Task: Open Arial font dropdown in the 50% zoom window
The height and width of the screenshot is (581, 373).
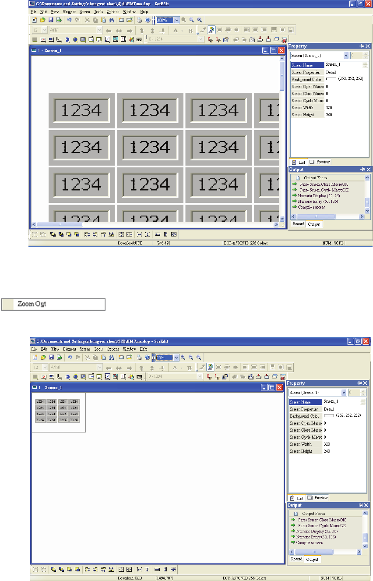Action: pos(99,367)
